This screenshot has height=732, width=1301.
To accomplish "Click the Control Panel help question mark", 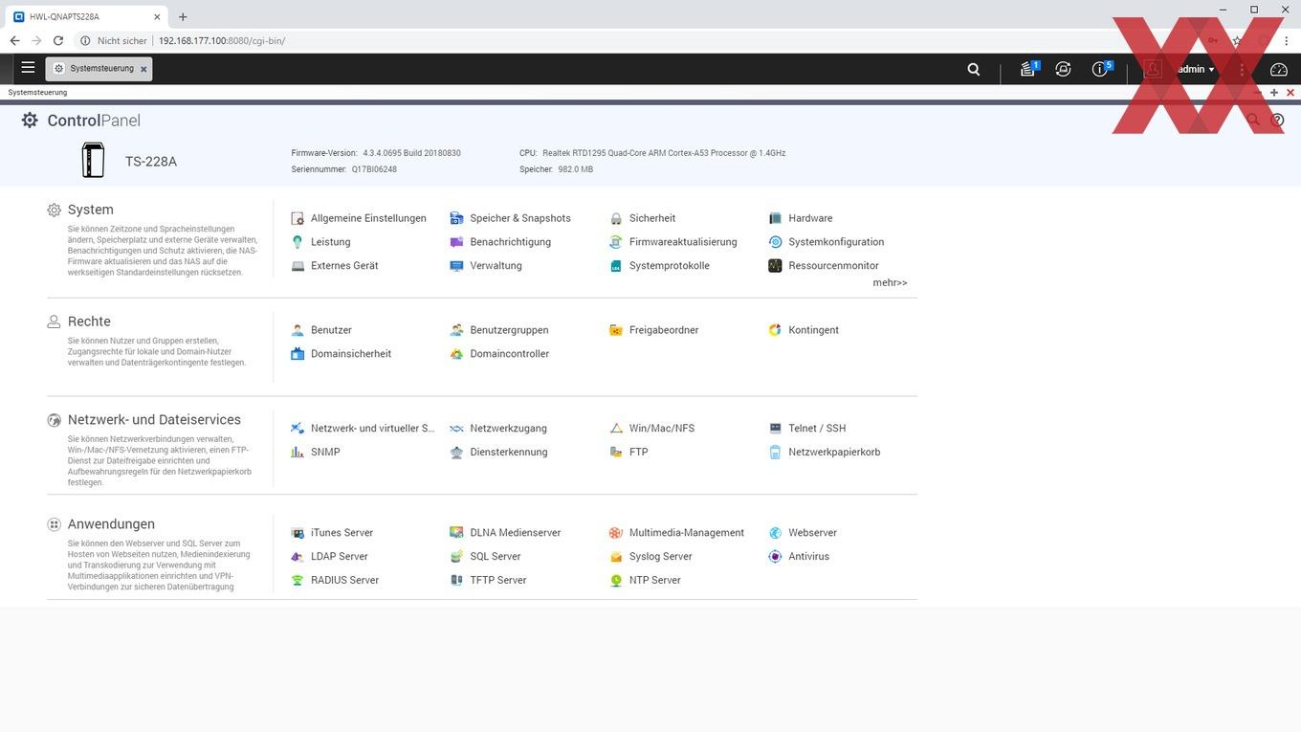I will 1277,121.
